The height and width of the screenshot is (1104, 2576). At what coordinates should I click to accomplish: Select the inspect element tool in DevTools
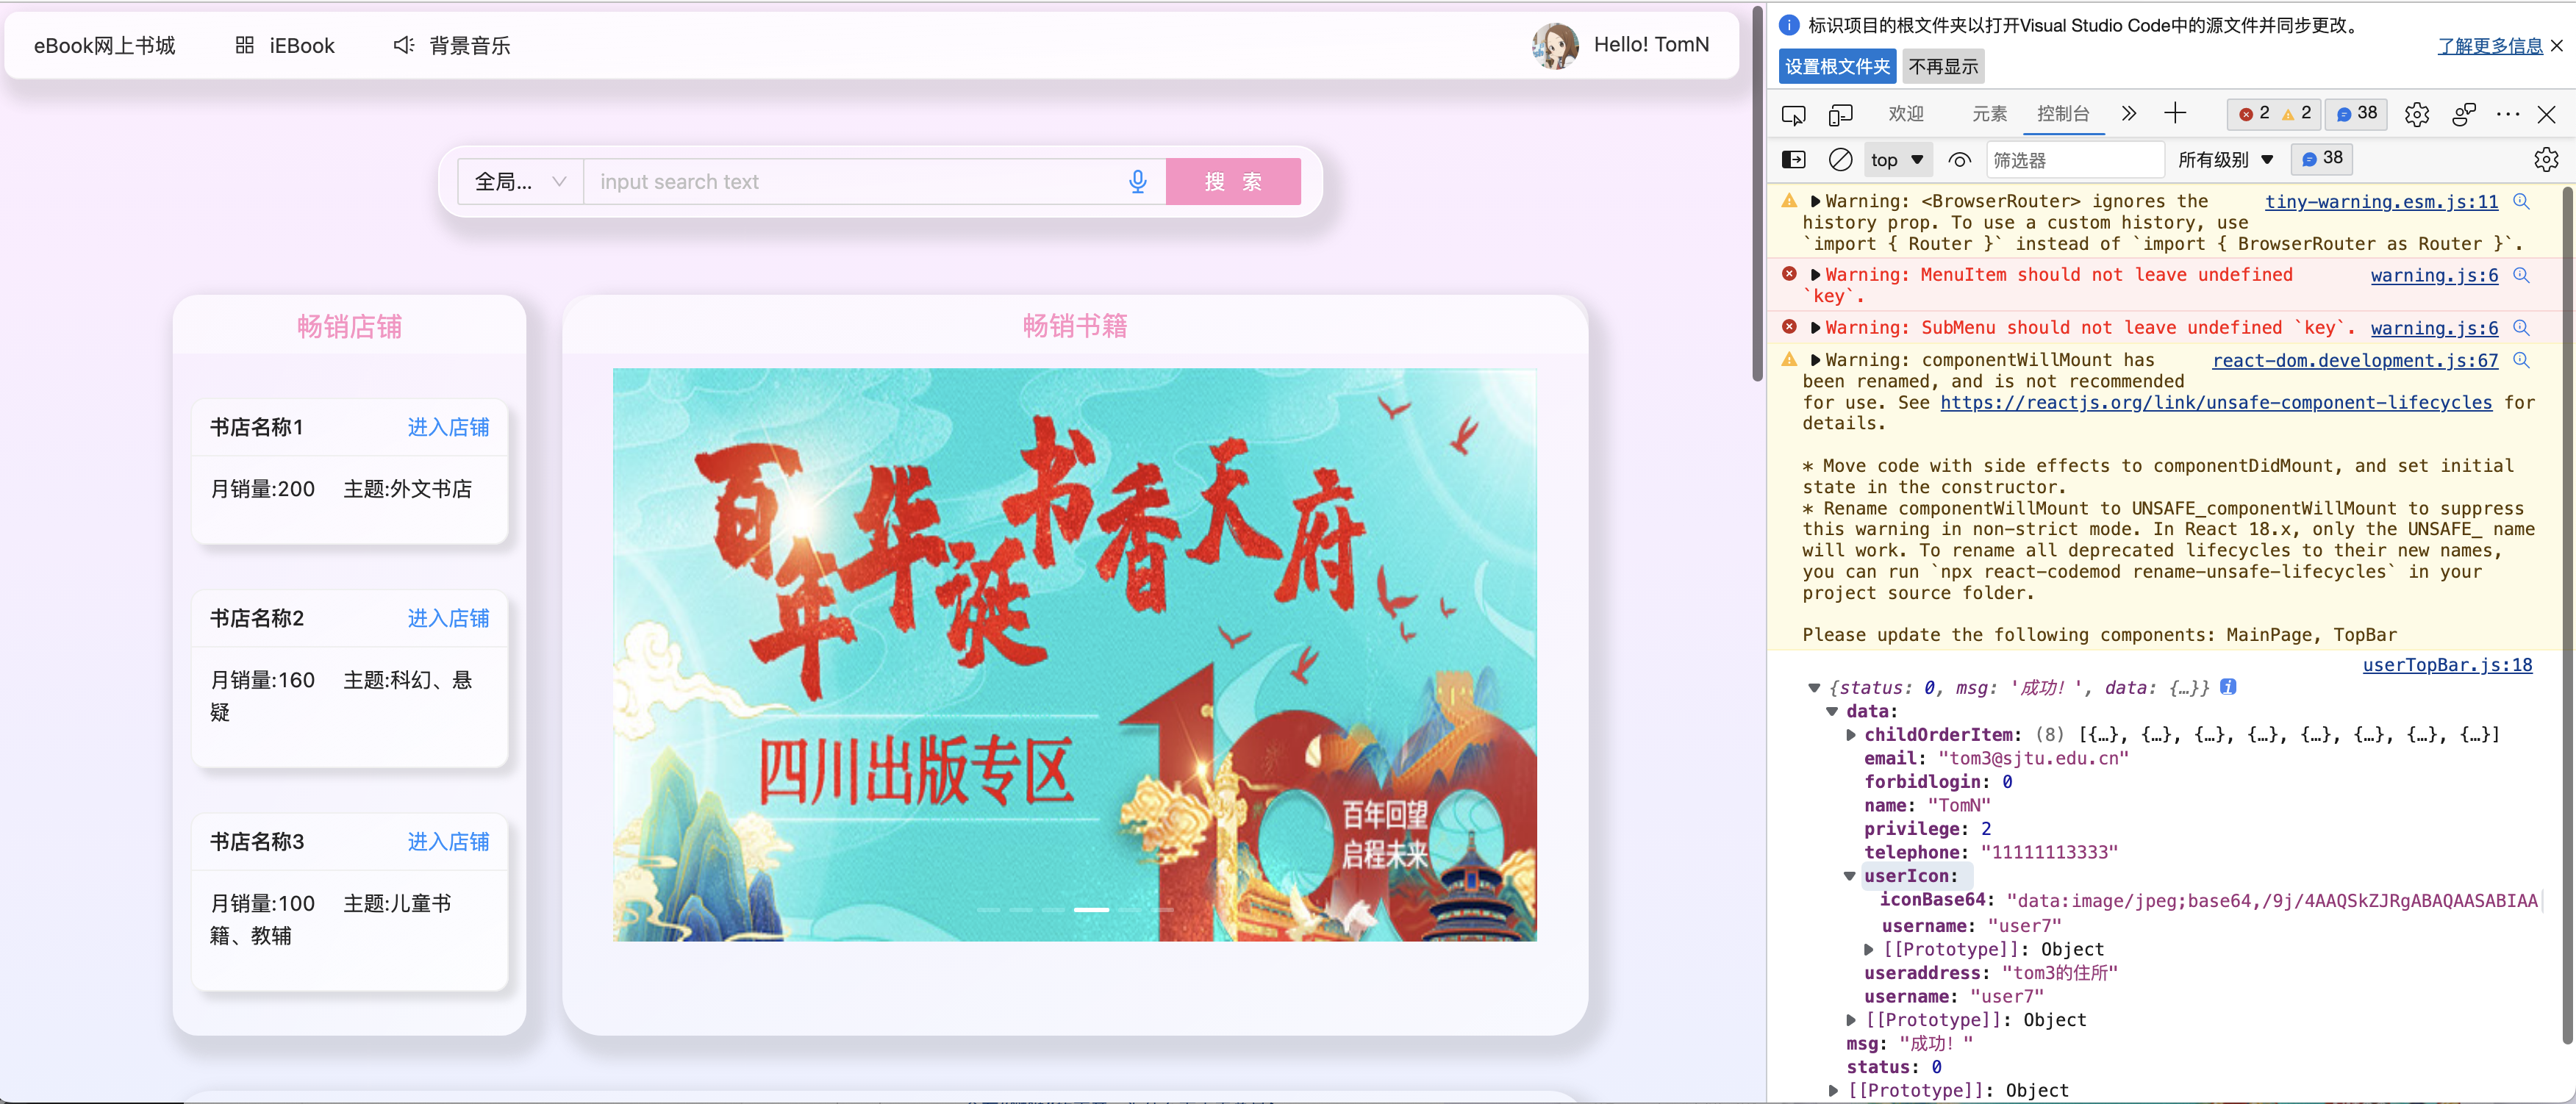(1794, 114)
